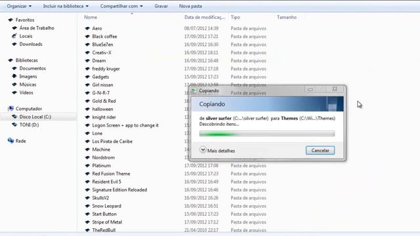Select Signature Edition Reloaded name
Image resolution: width=420 pixels, height=236 pixels.
click(x=119, y=189)
